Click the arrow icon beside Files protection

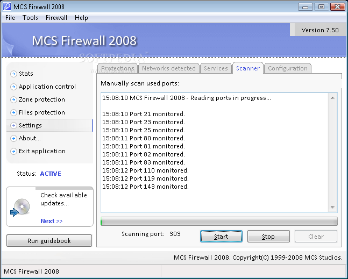click(13, 112)
